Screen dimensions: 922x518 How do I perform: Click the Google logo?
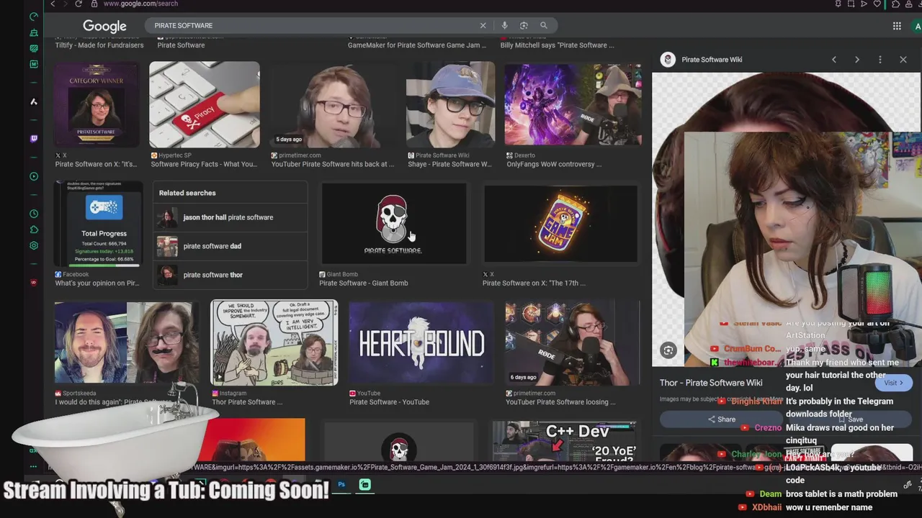coord(104,26)
